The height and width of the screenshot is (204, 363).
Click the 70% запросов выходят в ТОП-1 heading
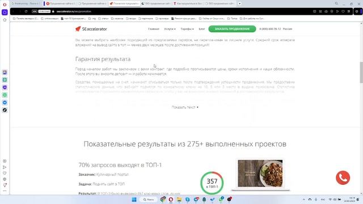(x=120, y=165)
